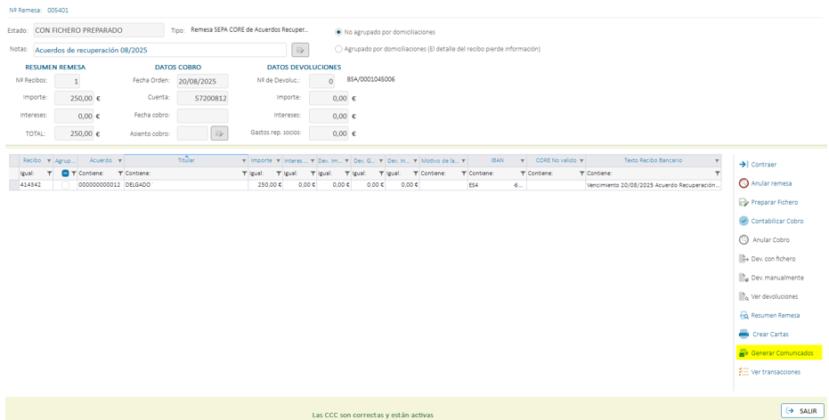
Task: Select 'Agrupado por domiciliaciones' radio button
Action: tap(338, 49)
